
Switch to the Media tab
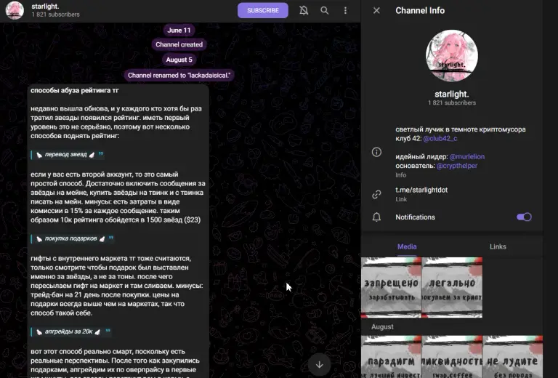[x=407, y=246]
